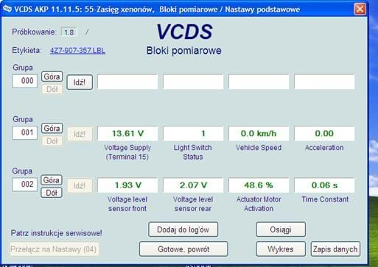This screenshot has width=378, height=267.
Task: Click the third empty field of group 000
Action: 259,82
